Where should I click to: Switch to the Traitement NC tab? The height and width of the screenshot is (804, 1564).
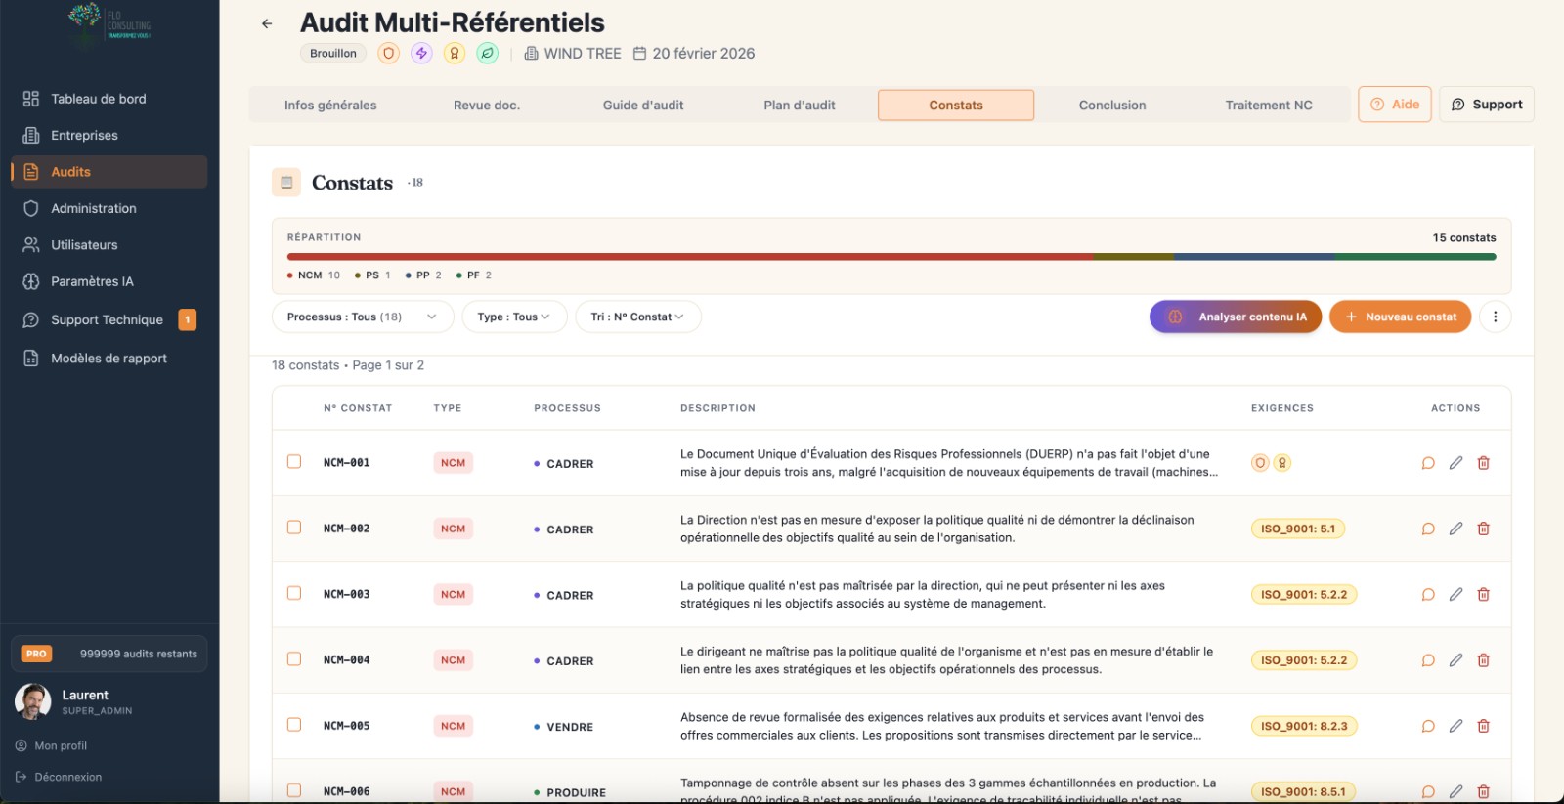click(x=1269, y=106)
